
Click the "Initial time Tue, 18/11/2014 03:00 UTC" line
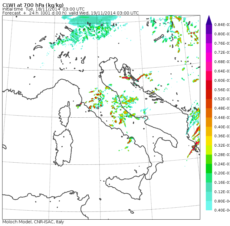[x=43, y=9]
